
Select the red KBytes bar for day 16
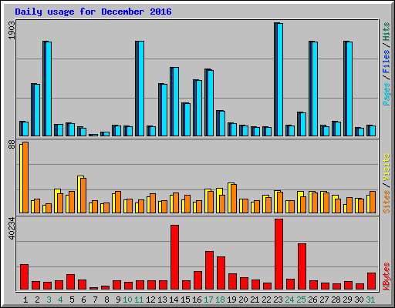(x=197, y=280)
